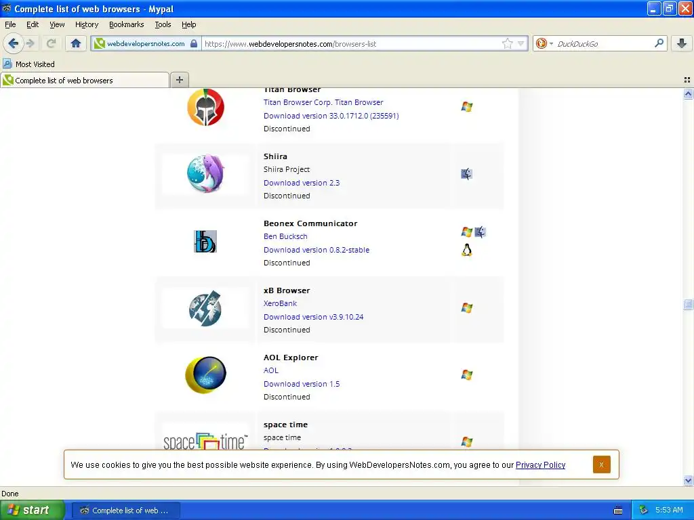This screenshot has height=520, width=694.
Task: Click Download version 0.8.2-stable link
Action: (x=317, y=250)
